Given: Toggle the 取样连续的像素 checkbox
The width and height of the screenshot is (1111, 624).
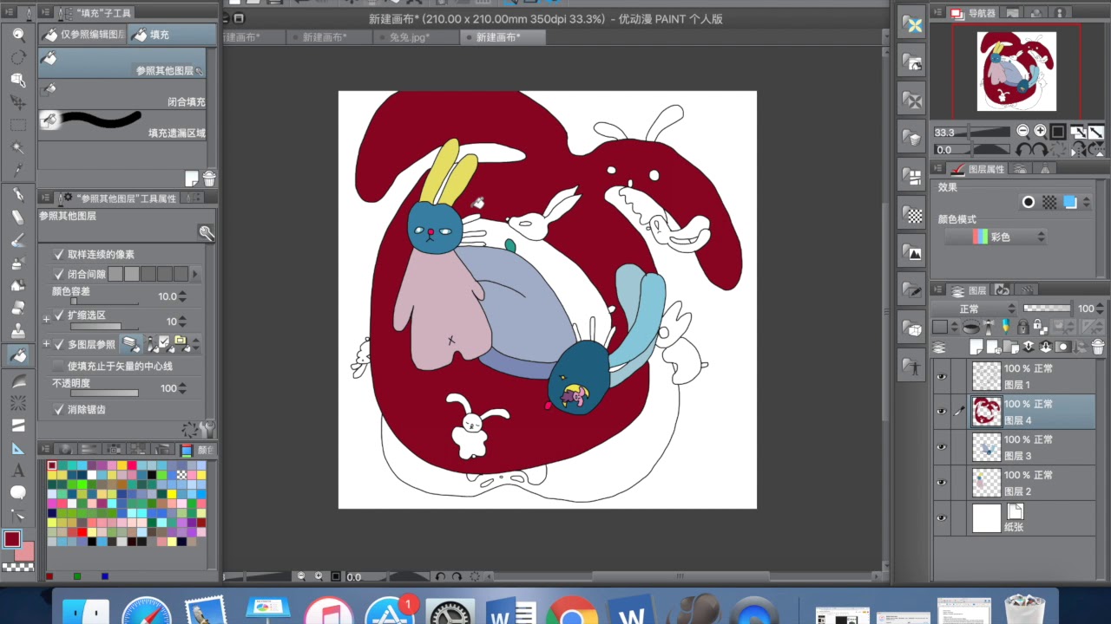Looking at the screenshot, I should click(59, 254).
